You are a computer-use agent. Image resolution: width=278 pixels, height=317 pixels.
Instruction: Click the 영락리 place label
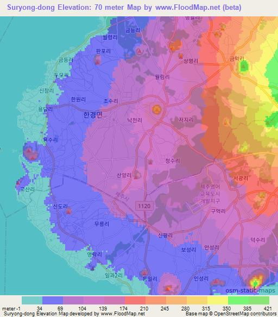(x=94, y=254)
